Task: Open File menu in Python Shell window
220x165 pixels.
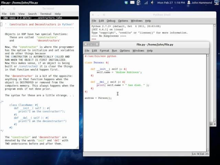Action: coord(94,21)
